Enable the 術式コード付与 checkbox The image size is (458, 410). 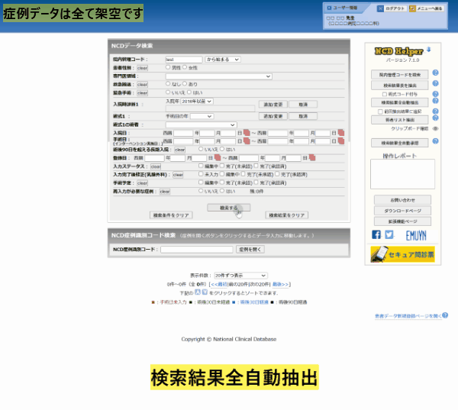(384, 93)
